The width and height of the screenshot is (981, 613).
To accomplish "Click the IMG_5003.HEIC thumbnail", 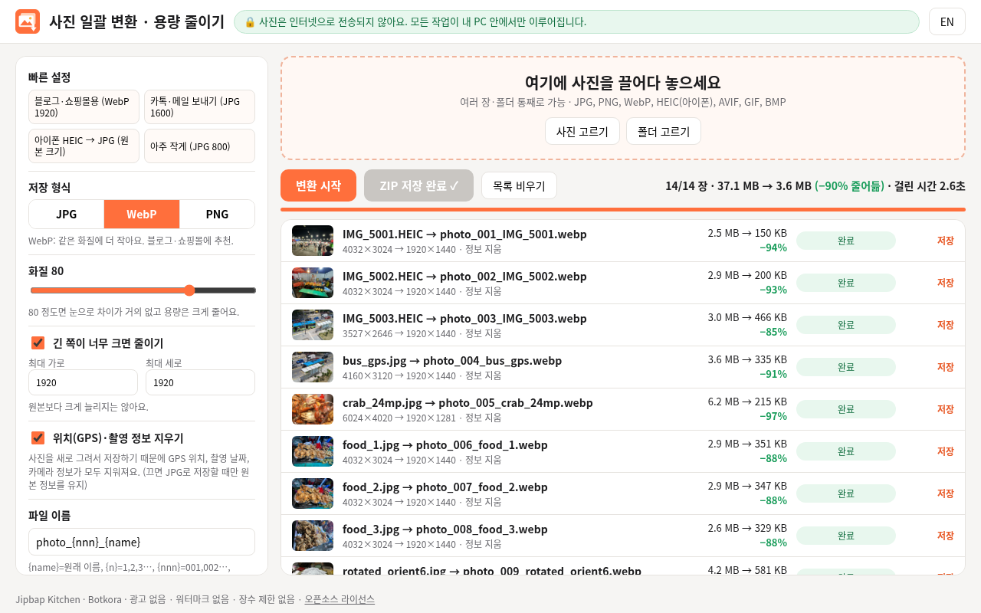I will [x=313, y=325].
